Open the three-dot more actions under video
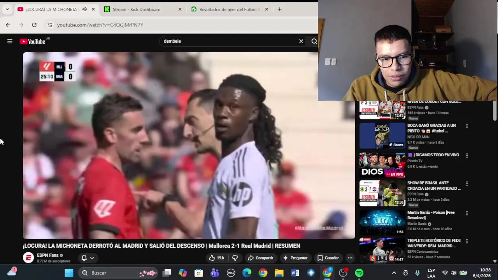Viewport: 498px width, 280px height. tap(350, 258)
